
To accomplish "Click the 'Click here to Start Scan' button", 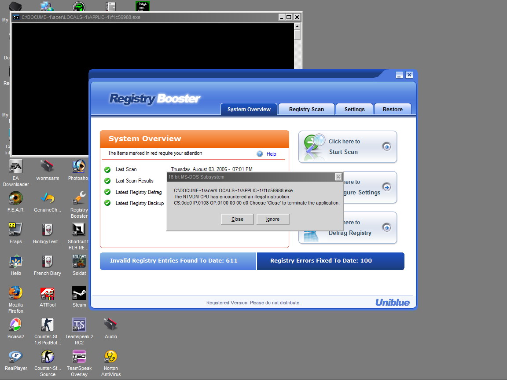I will (x=348, y=147).
